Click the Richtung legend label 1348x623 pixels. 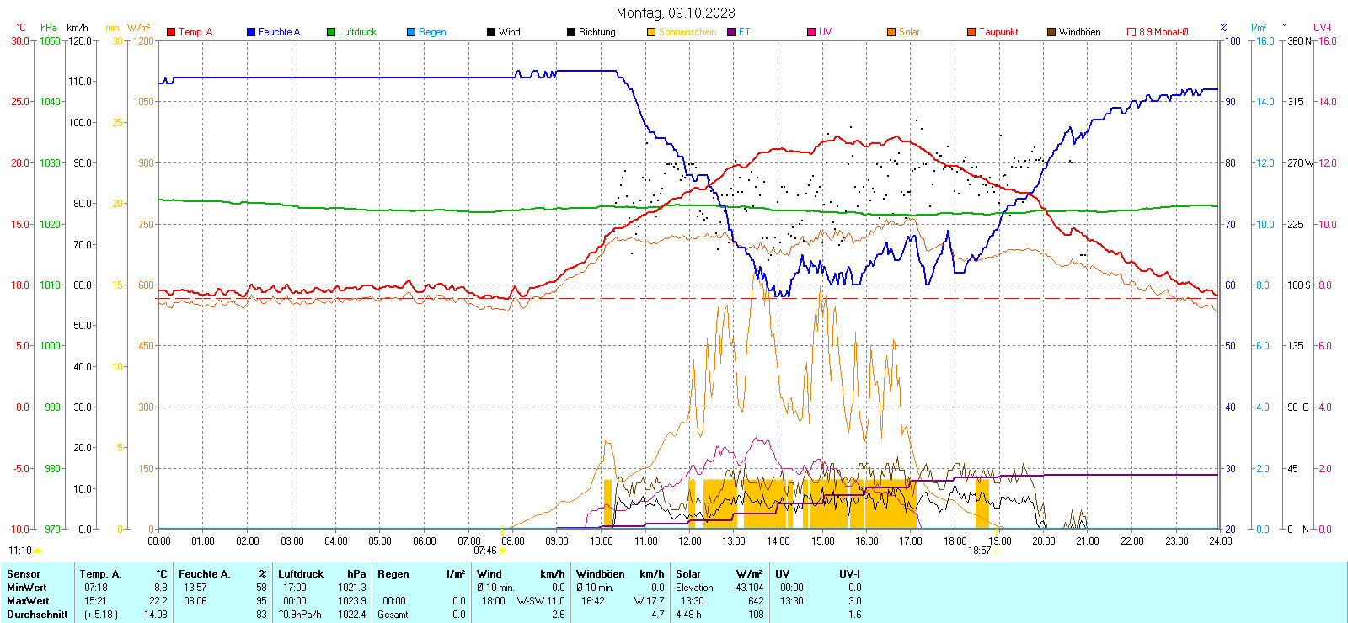[x=596, y=32]
